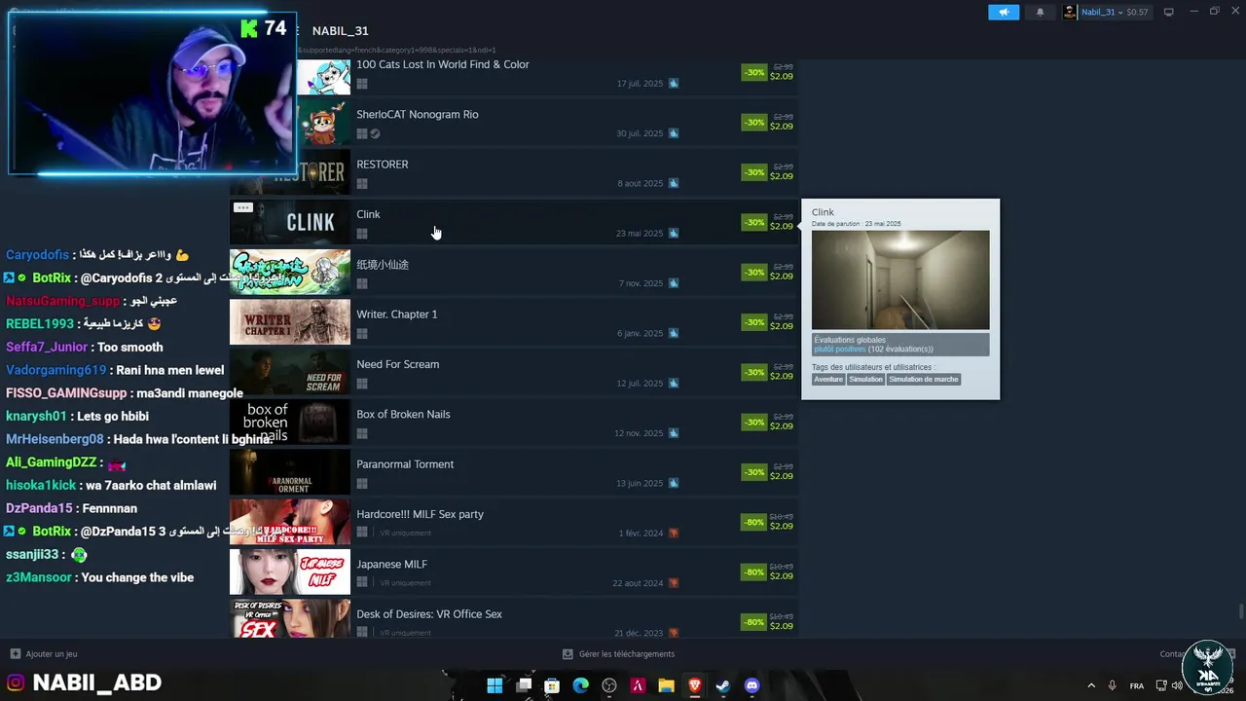Click Windows platform icon under Clink
This screenshot has width=1246, height=701.
click(x=362, y=234)
